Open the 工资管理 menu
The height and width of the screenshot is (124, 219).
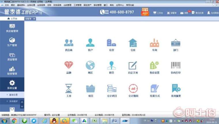click(78, 5)
